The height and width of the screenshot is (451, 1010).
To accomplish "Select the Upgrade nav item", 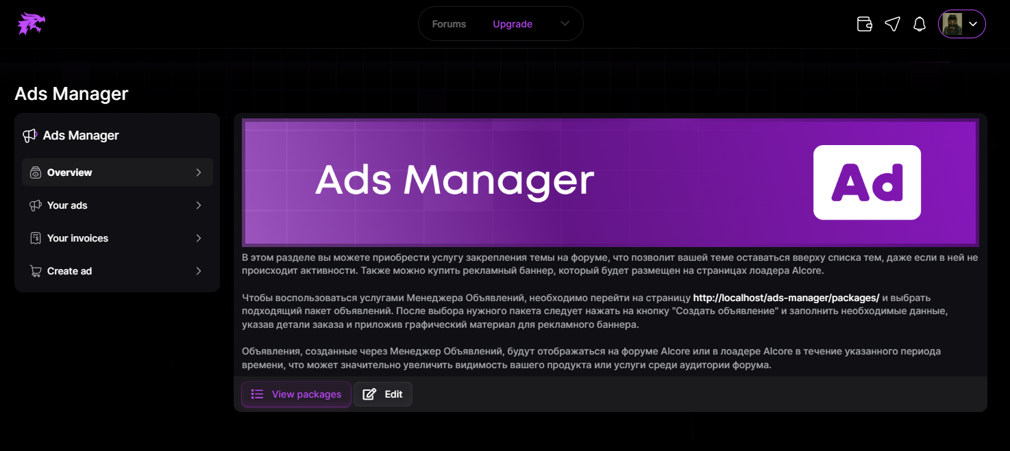I will pos(513,24).
